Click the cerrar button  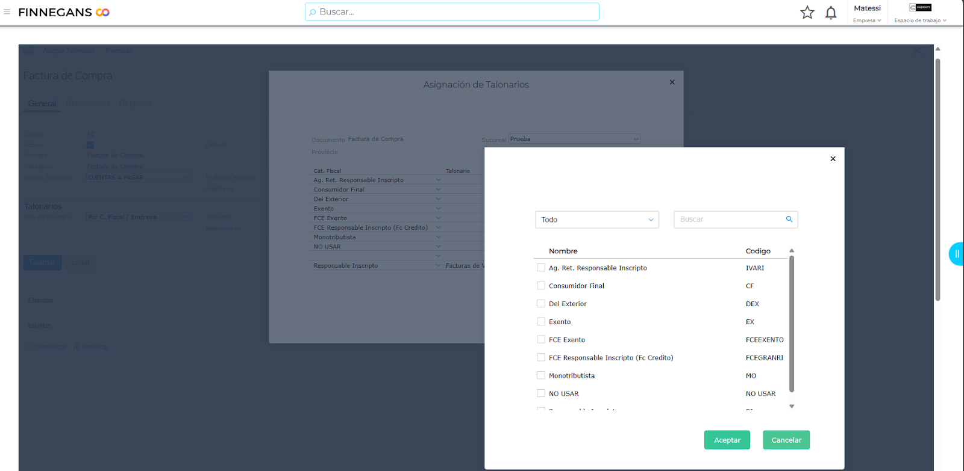tap(81, 262)
